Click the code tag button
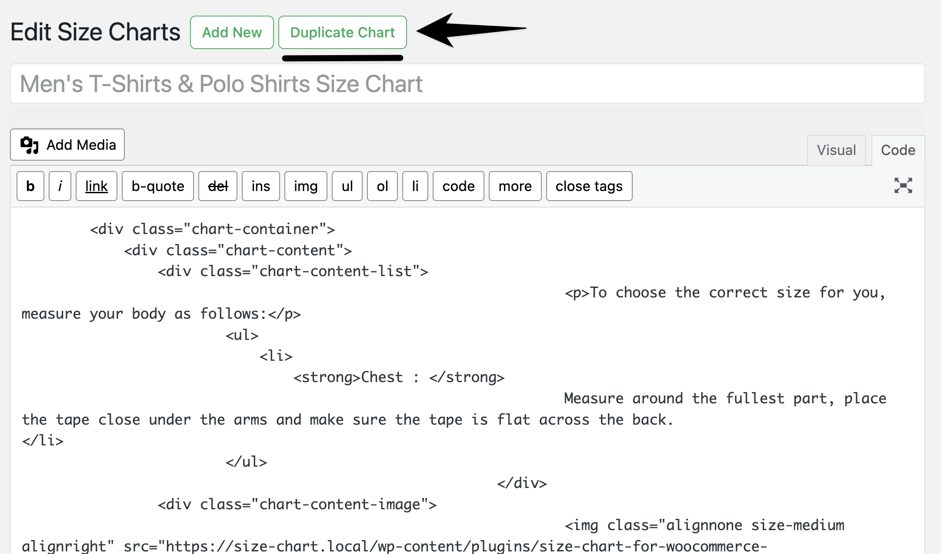Image resolution: width=941 pixels, height=554 pixels. (x=458, y=186)
